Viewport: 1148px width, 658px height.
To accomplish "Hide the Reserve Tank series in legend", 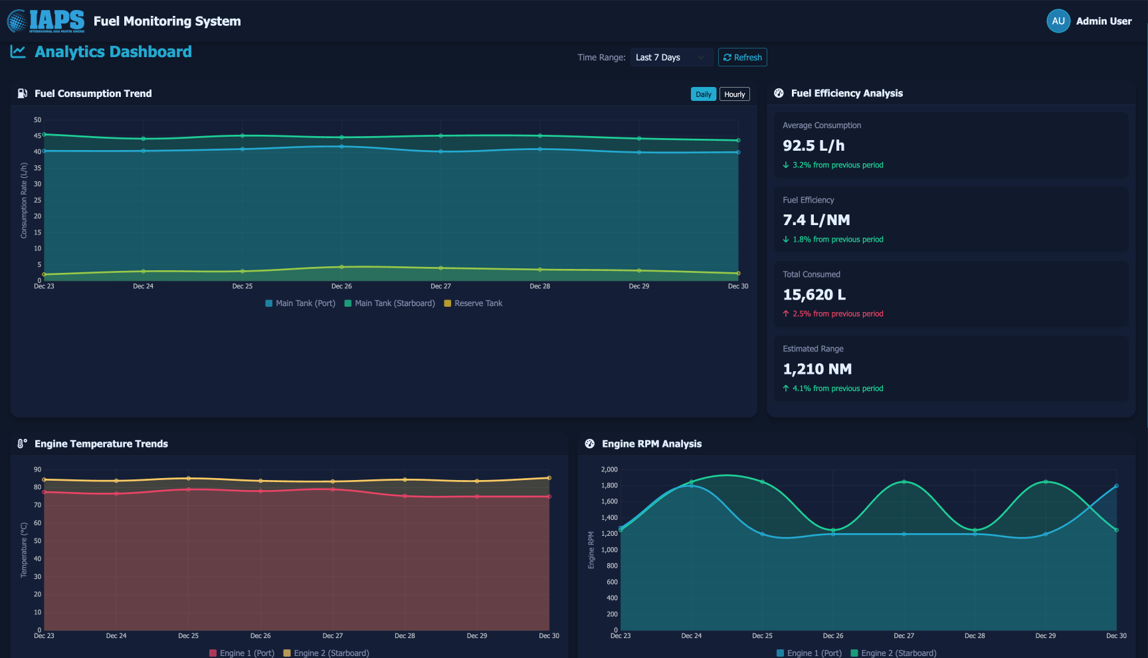I will pyautogui.click(x=473, y=303).
